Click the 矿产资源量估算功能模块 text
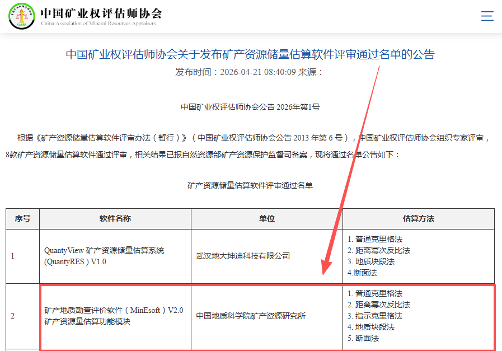This screenshot has height=351, width=502. click(x=87, y=321)
